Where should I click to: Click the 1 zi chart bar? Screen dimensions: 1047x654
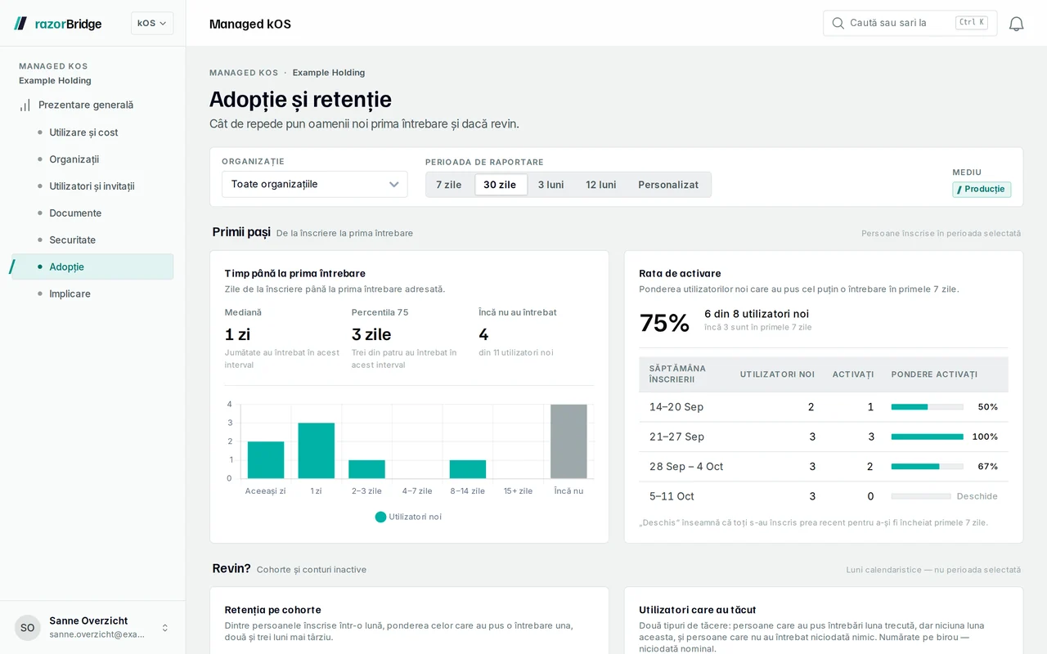317,450
